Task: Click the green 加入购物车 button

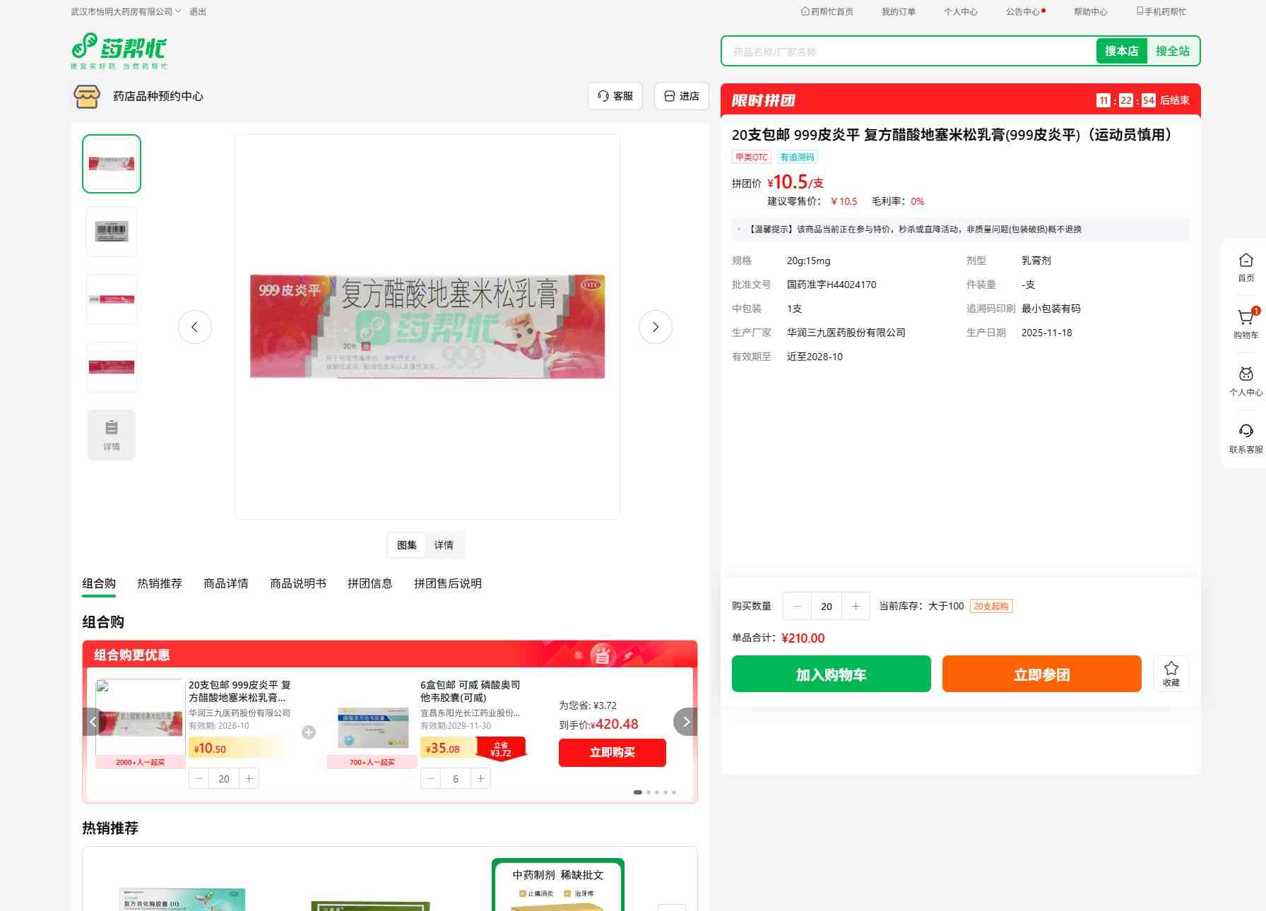Action: coord(831,674)
